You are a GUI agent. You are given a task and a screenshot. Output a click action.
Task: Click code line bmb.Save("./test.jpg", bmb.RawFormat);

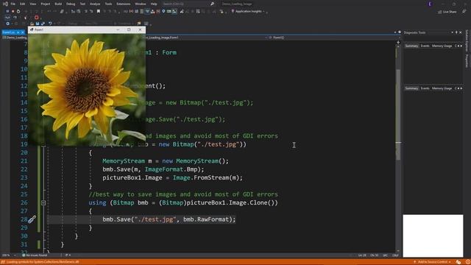[x=169, y=219]
